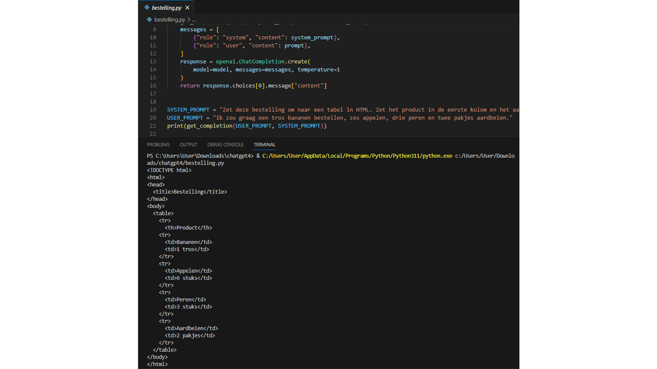The width and height of the screenshot is (657, 369).
Task: Click line number 13 in the gutter
Action: [153, 62]
